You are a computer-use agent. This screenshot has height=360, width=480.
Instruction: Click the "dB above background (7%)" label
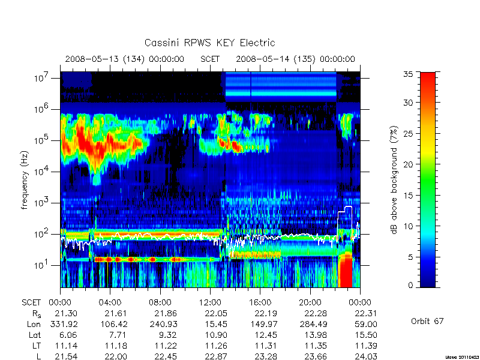(x=394, y=181)
